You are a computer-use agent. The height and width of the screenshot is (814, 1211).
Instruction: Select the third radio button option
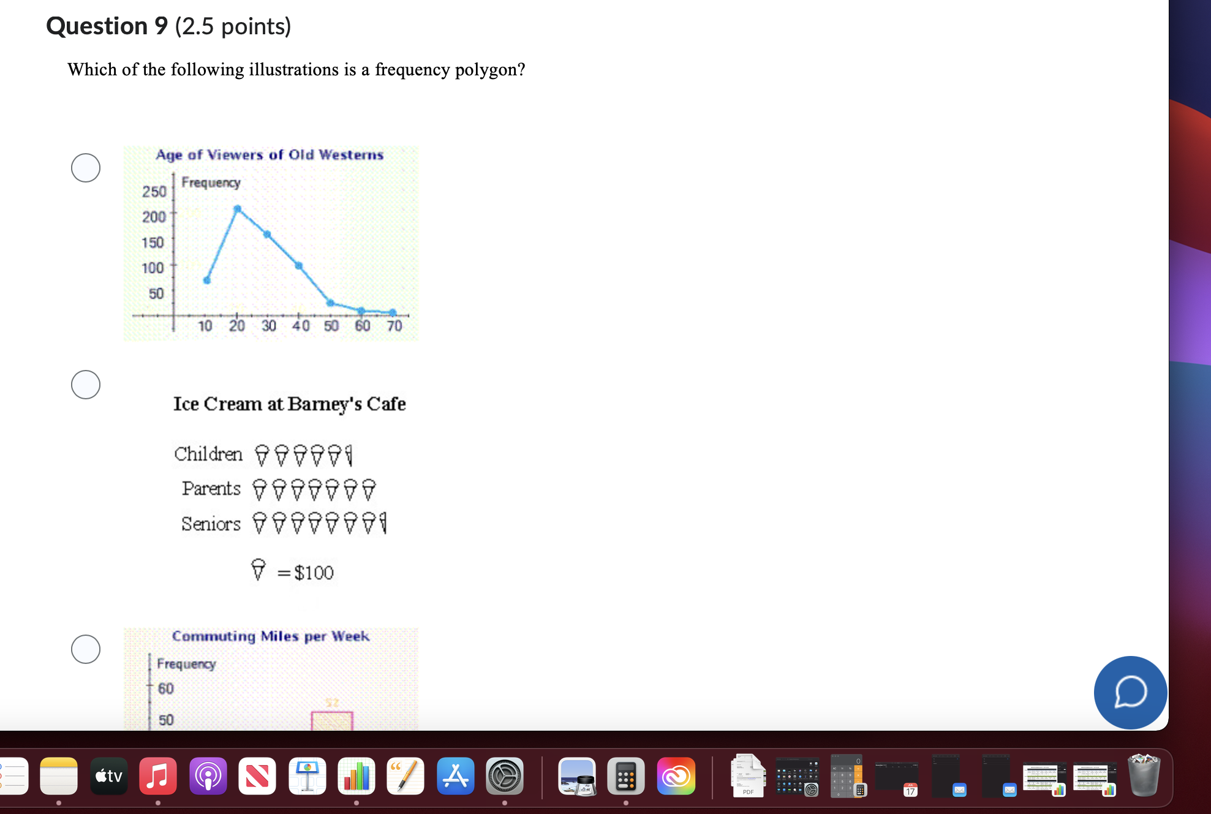85,648
